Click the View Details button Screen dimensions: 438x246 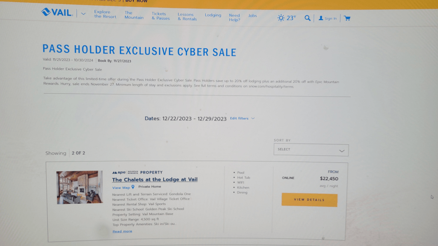click(309, 200)
